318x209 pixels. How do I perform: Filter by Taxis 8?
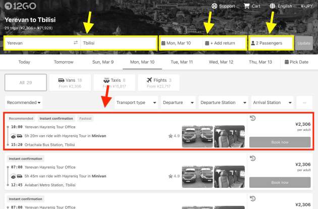(x=115, y=83)
